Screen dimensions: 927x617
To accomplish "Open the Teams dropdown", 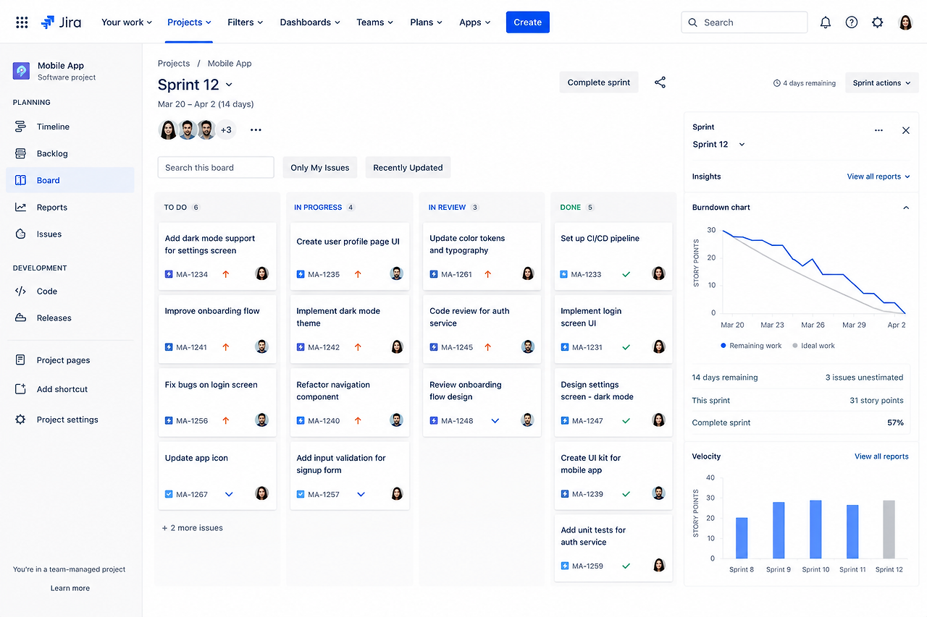I will [x=375, y=22].
